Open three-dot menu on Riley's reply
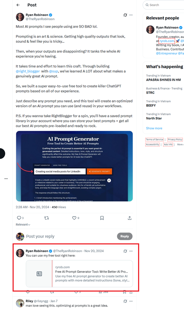Image resolution: width=184 pixels, height=310 pixels. [131, 301]
